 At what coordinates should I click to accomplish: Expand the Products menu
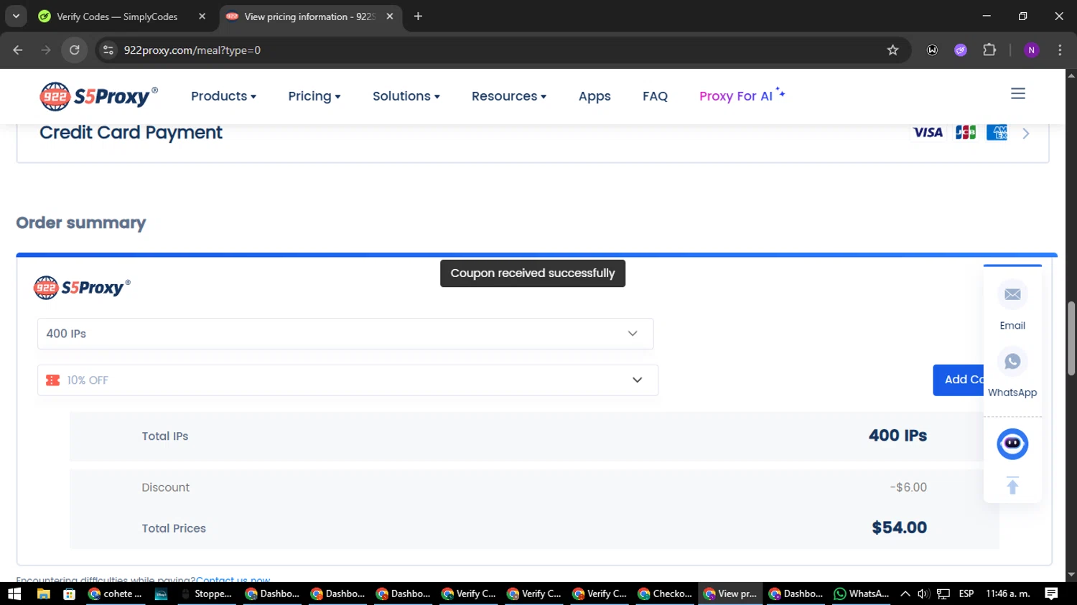tap(223, 96)
